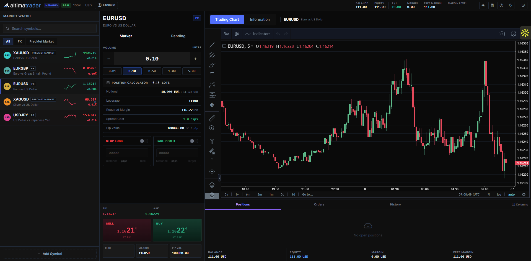Collapse the Position Calculator section
The image size is (531, 261).
[152, 83]
